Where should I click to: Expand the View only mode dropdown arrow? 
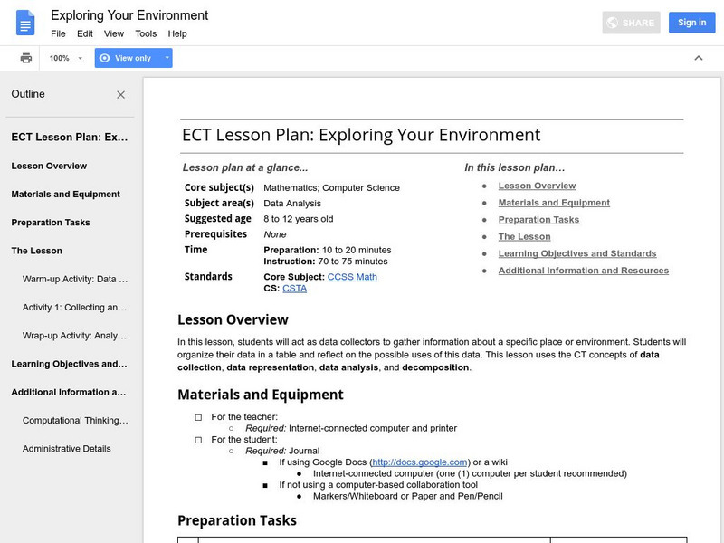click(x=167, y=58)
